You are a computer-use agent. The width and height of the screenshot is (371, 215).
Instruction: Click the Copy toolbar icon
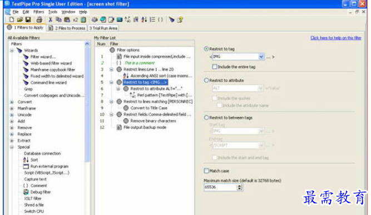[58, 19]
